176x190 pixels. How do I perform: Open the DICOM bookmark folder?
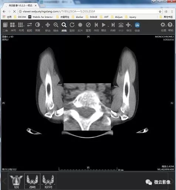(x=20, y=17)
